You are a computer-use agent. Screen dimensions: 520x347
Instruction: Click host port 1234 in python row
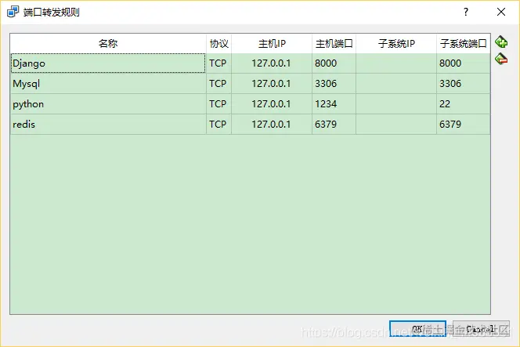tap(334, 104)
